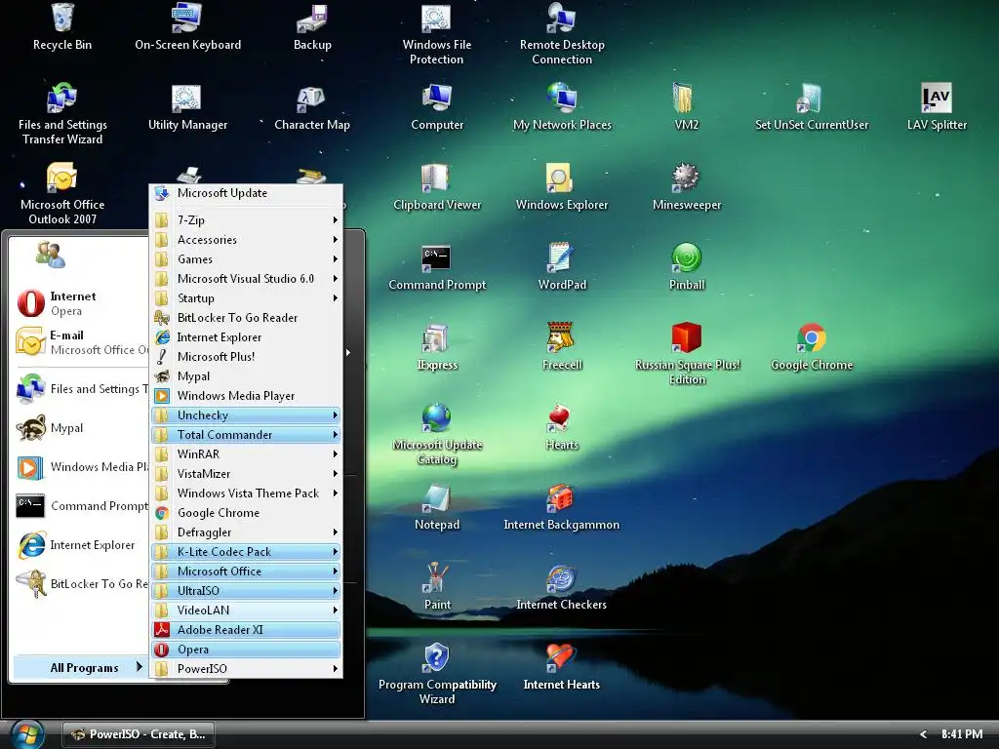Screen dimensions: 999x749
Task: Expand the Games programs folder
Action: [246, 259]
